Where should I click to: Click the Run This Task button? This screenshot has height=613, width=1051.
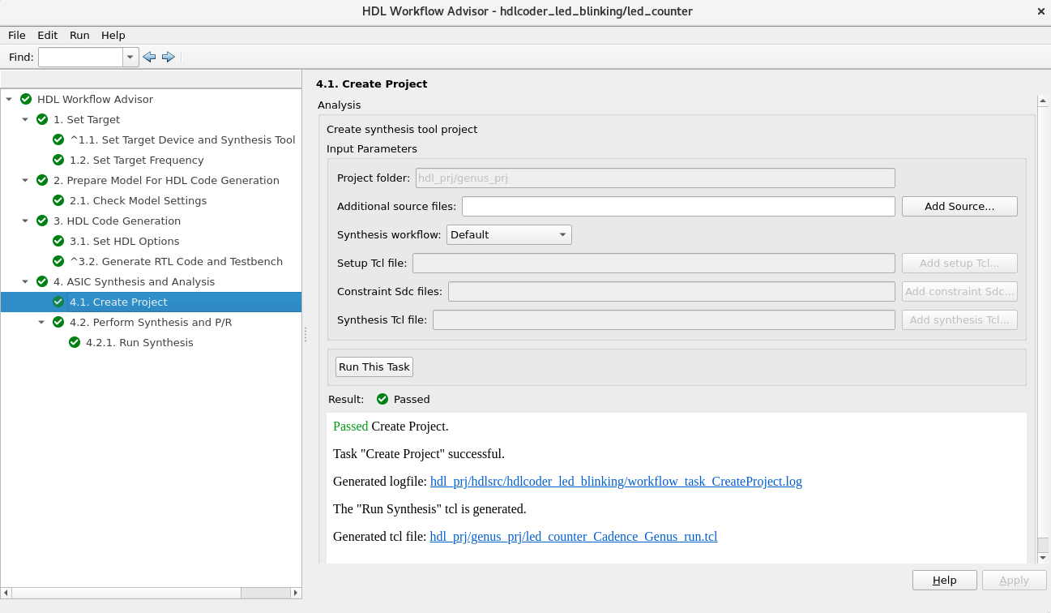374,367
